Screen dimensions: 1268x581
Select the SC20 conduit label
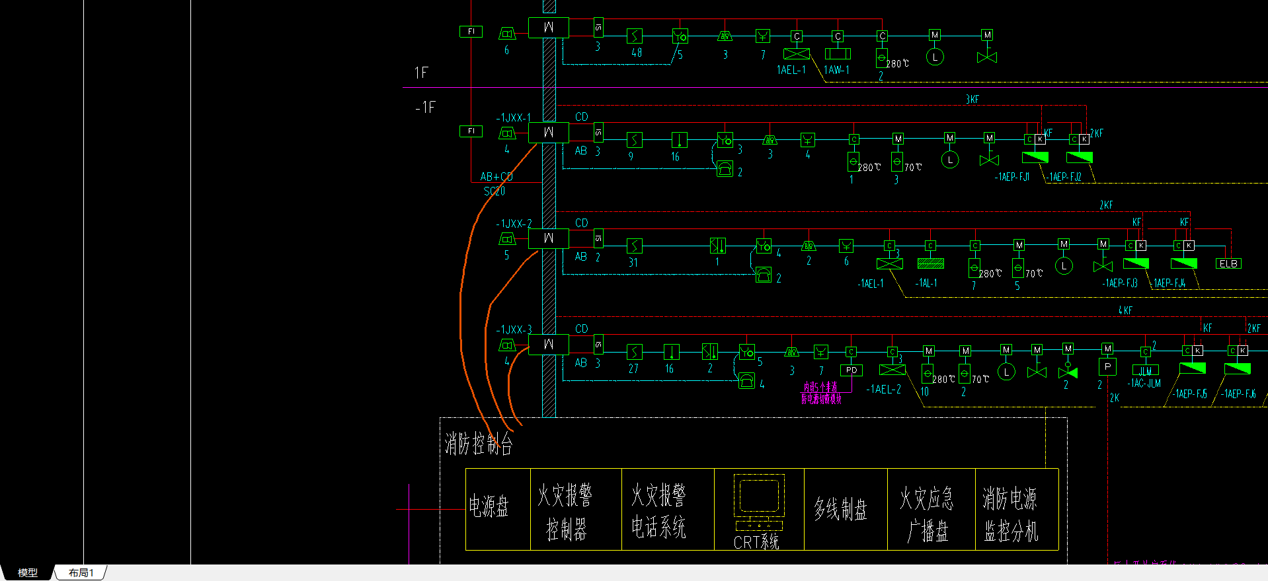click(x=495, y=191)
